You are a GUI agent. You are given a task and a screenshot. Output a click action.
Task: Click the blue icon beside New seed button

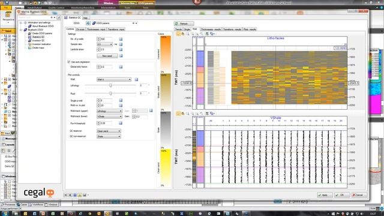(121, 56)
